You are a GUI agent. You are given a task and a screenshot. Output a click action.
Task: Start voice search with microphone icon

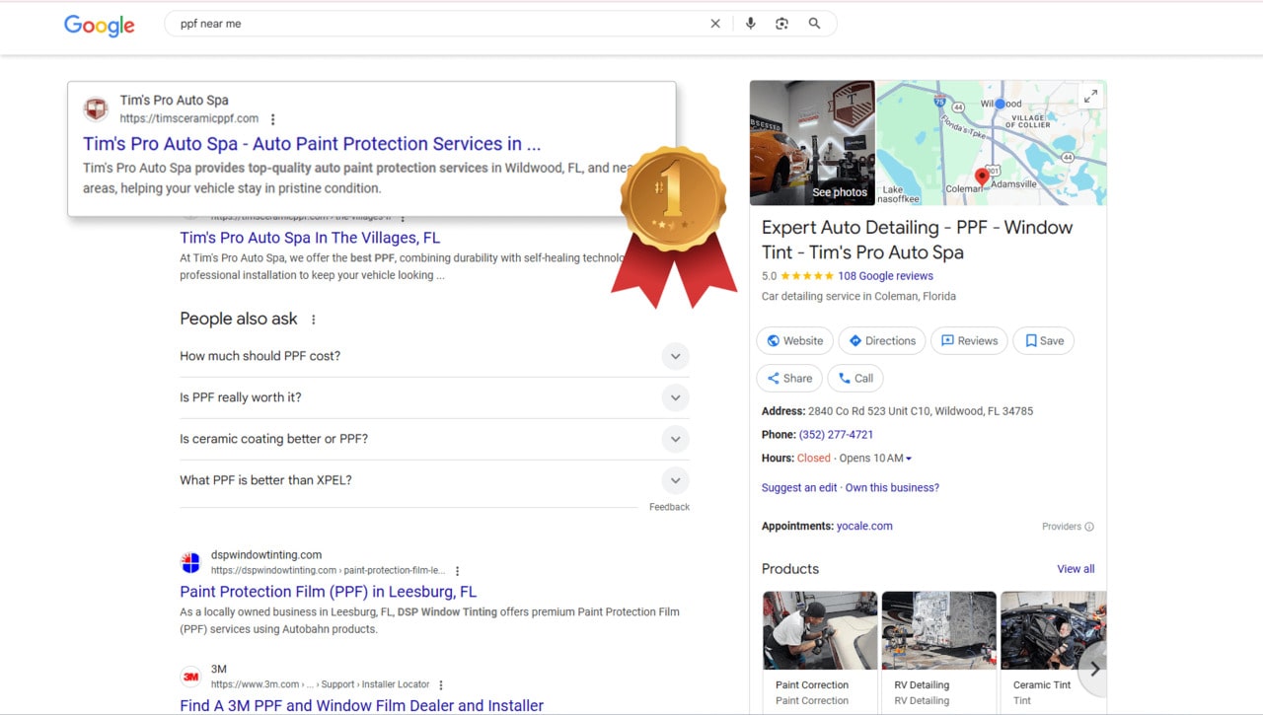[751, 24]
